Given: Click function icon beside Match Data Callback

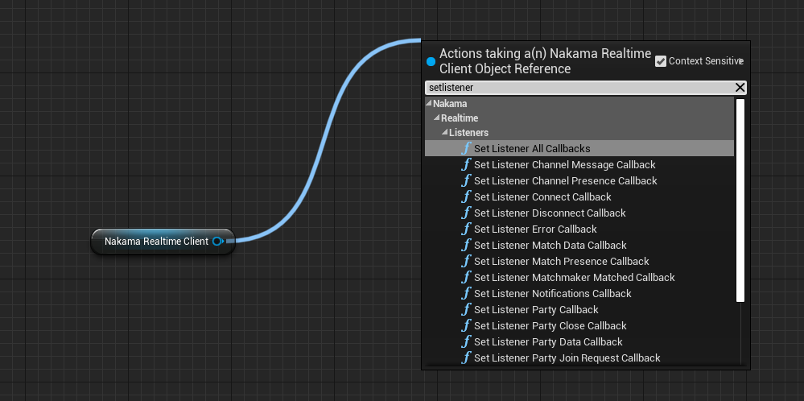Looking at the screenshot, I should [x=466, y=245].
